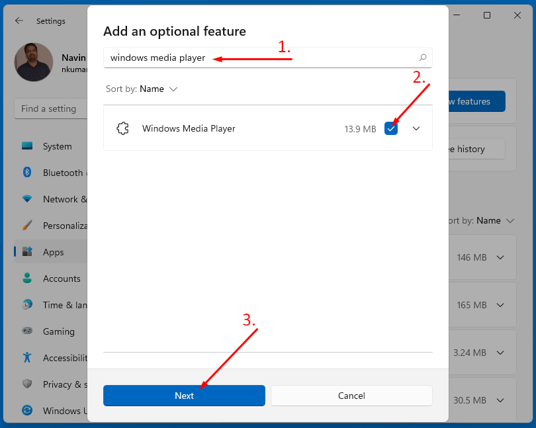Viewport: 536px width, 428px height.
Task: Open the Sort by Name dropdown in dialog
Action: [142, 89]
